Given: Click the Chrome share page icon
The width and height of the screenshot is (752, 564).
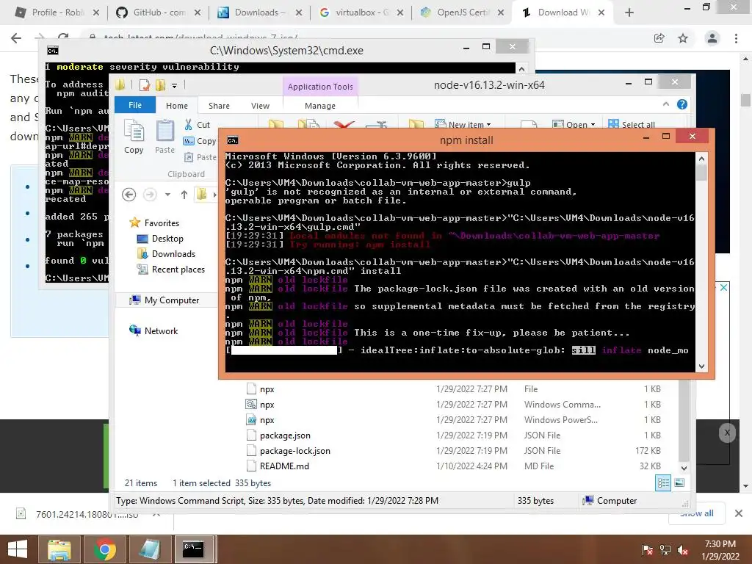Looking at the screenshot, I should tap(659, 38).
